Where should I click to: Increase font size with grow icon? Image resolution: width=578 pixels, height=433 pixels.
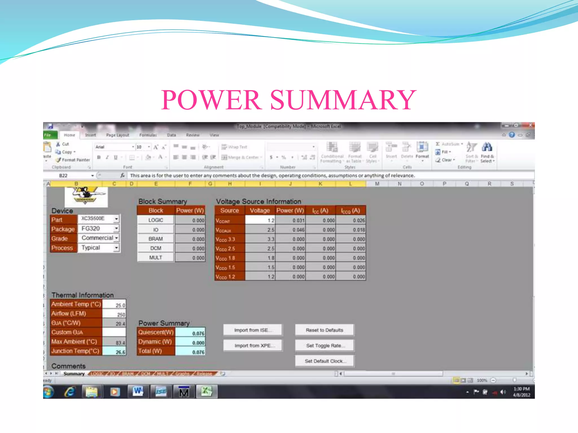pos(156,147)
